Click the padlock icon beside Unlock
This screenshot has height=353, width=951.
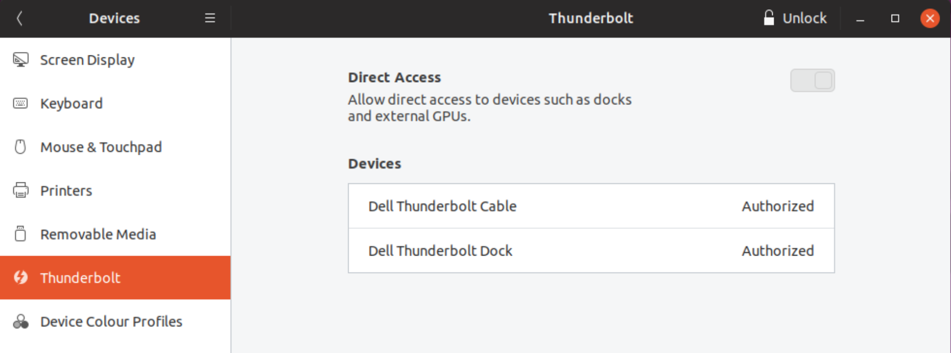coord(769,18)
